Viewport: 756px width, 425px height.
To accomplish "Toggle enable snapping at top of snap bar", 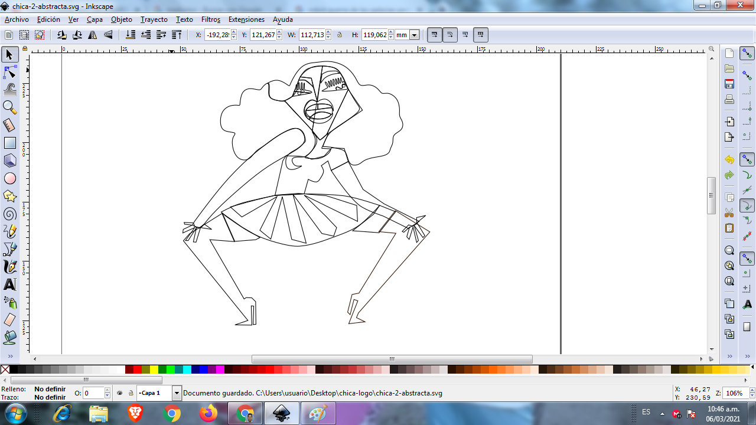I will [x=747, y=54].
